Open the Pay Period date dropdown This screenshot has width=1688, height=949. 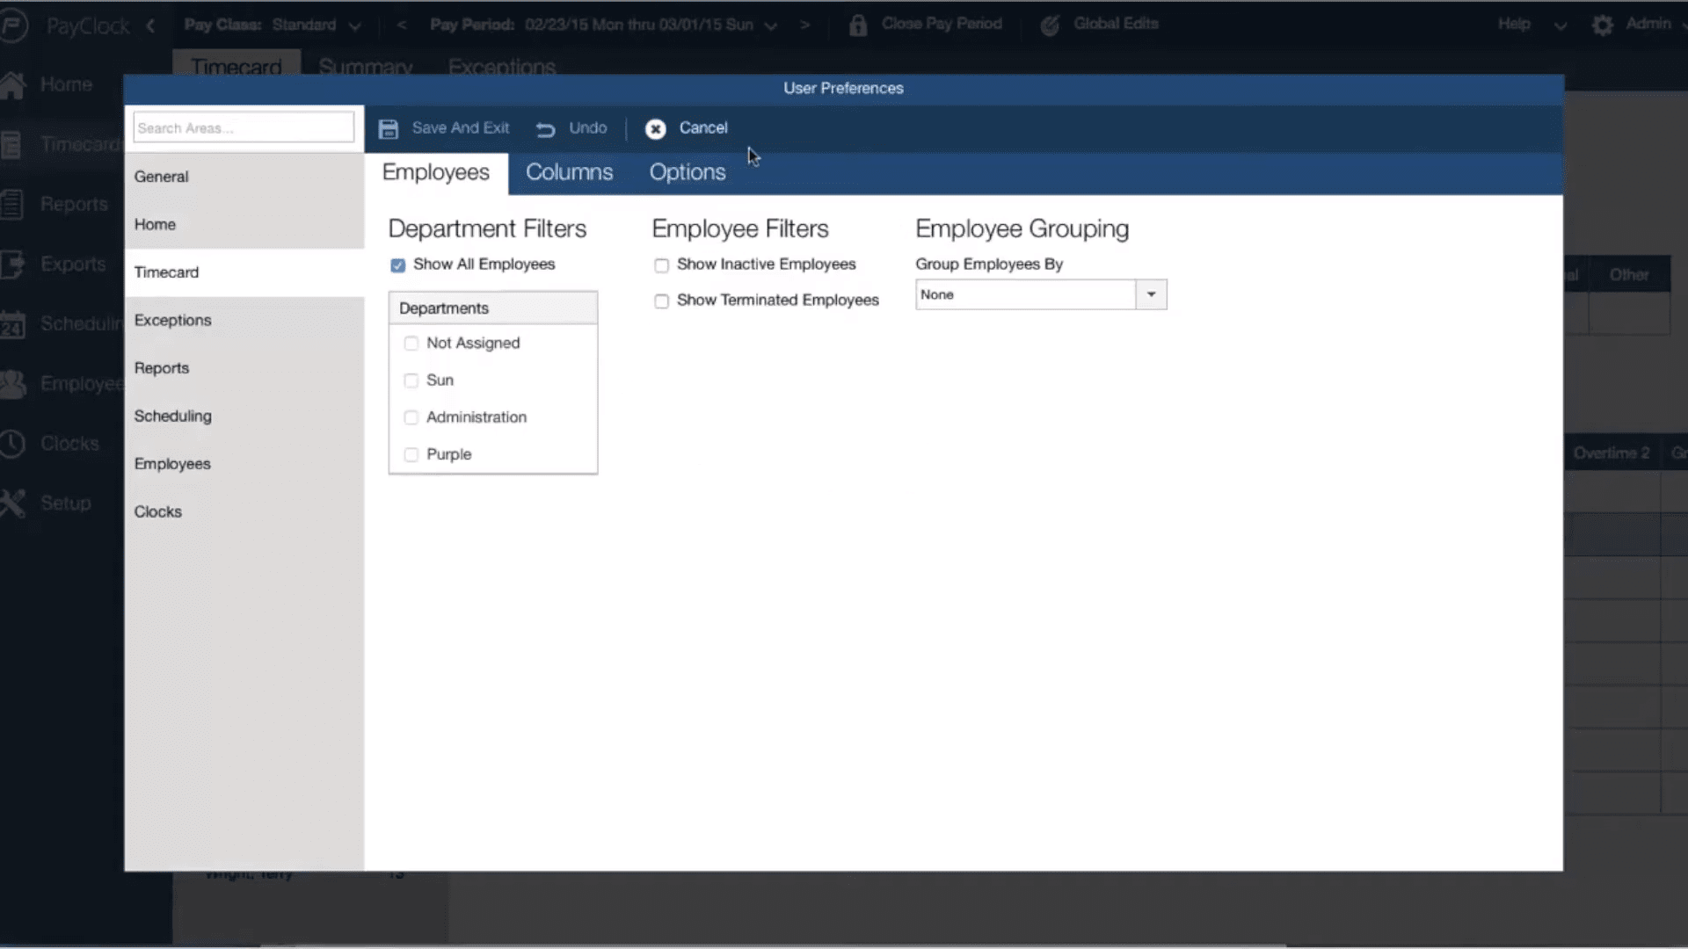pos(771,25)
